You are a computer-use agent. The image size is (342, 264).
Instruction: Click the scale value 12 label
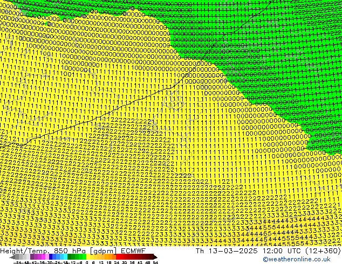[x=101, y=262]
